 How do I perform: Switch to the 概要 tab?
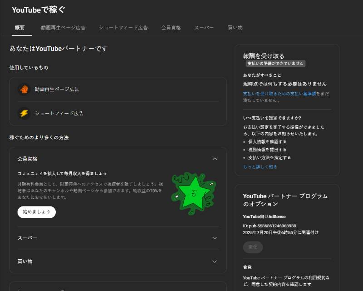coord(20,28)
